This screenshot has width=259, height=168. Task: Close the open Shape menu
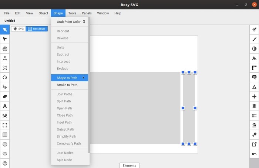click(x=58, y=13)
